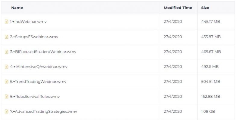Click file icon beside 1.+IndWebinar.wmv

(x=7, y=22)
